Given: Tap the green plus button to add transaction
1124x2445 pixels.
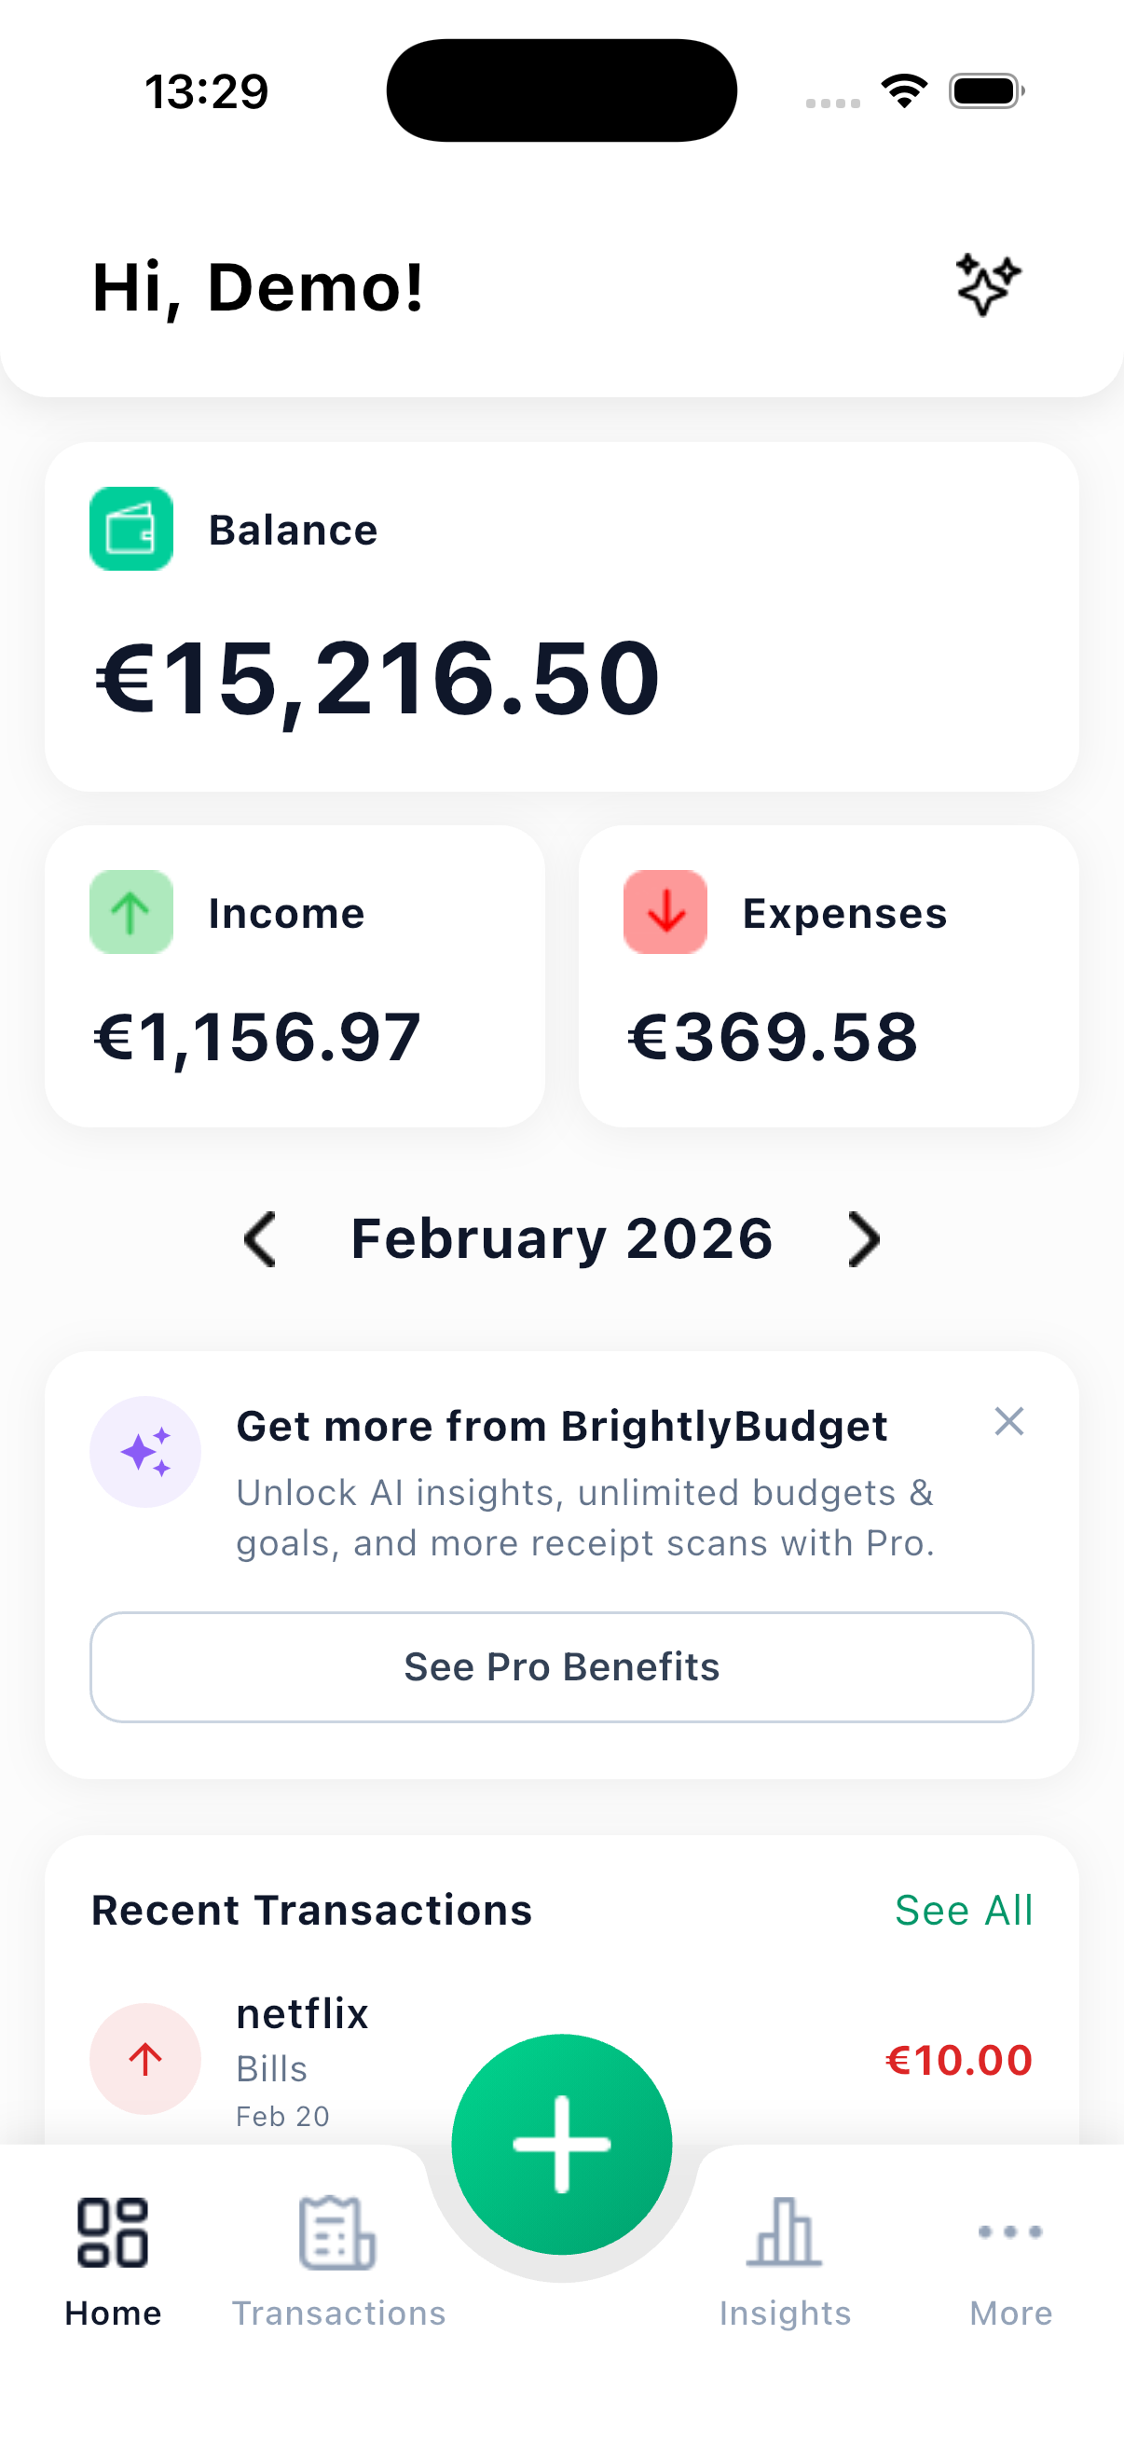Looking at the screenshot, I should pyautogui.click(x=561, y=2144).
